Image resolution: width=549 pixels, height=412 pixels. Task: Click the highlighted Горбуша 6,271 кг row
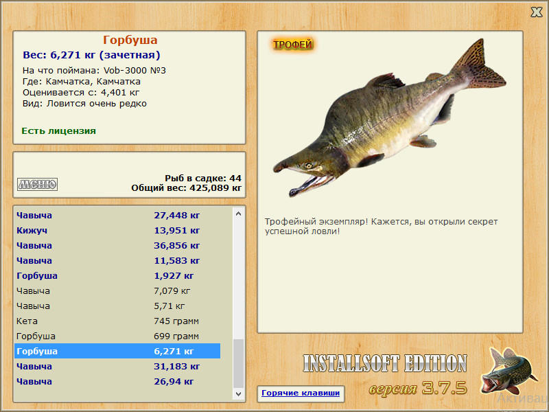(x=117, y=351)
